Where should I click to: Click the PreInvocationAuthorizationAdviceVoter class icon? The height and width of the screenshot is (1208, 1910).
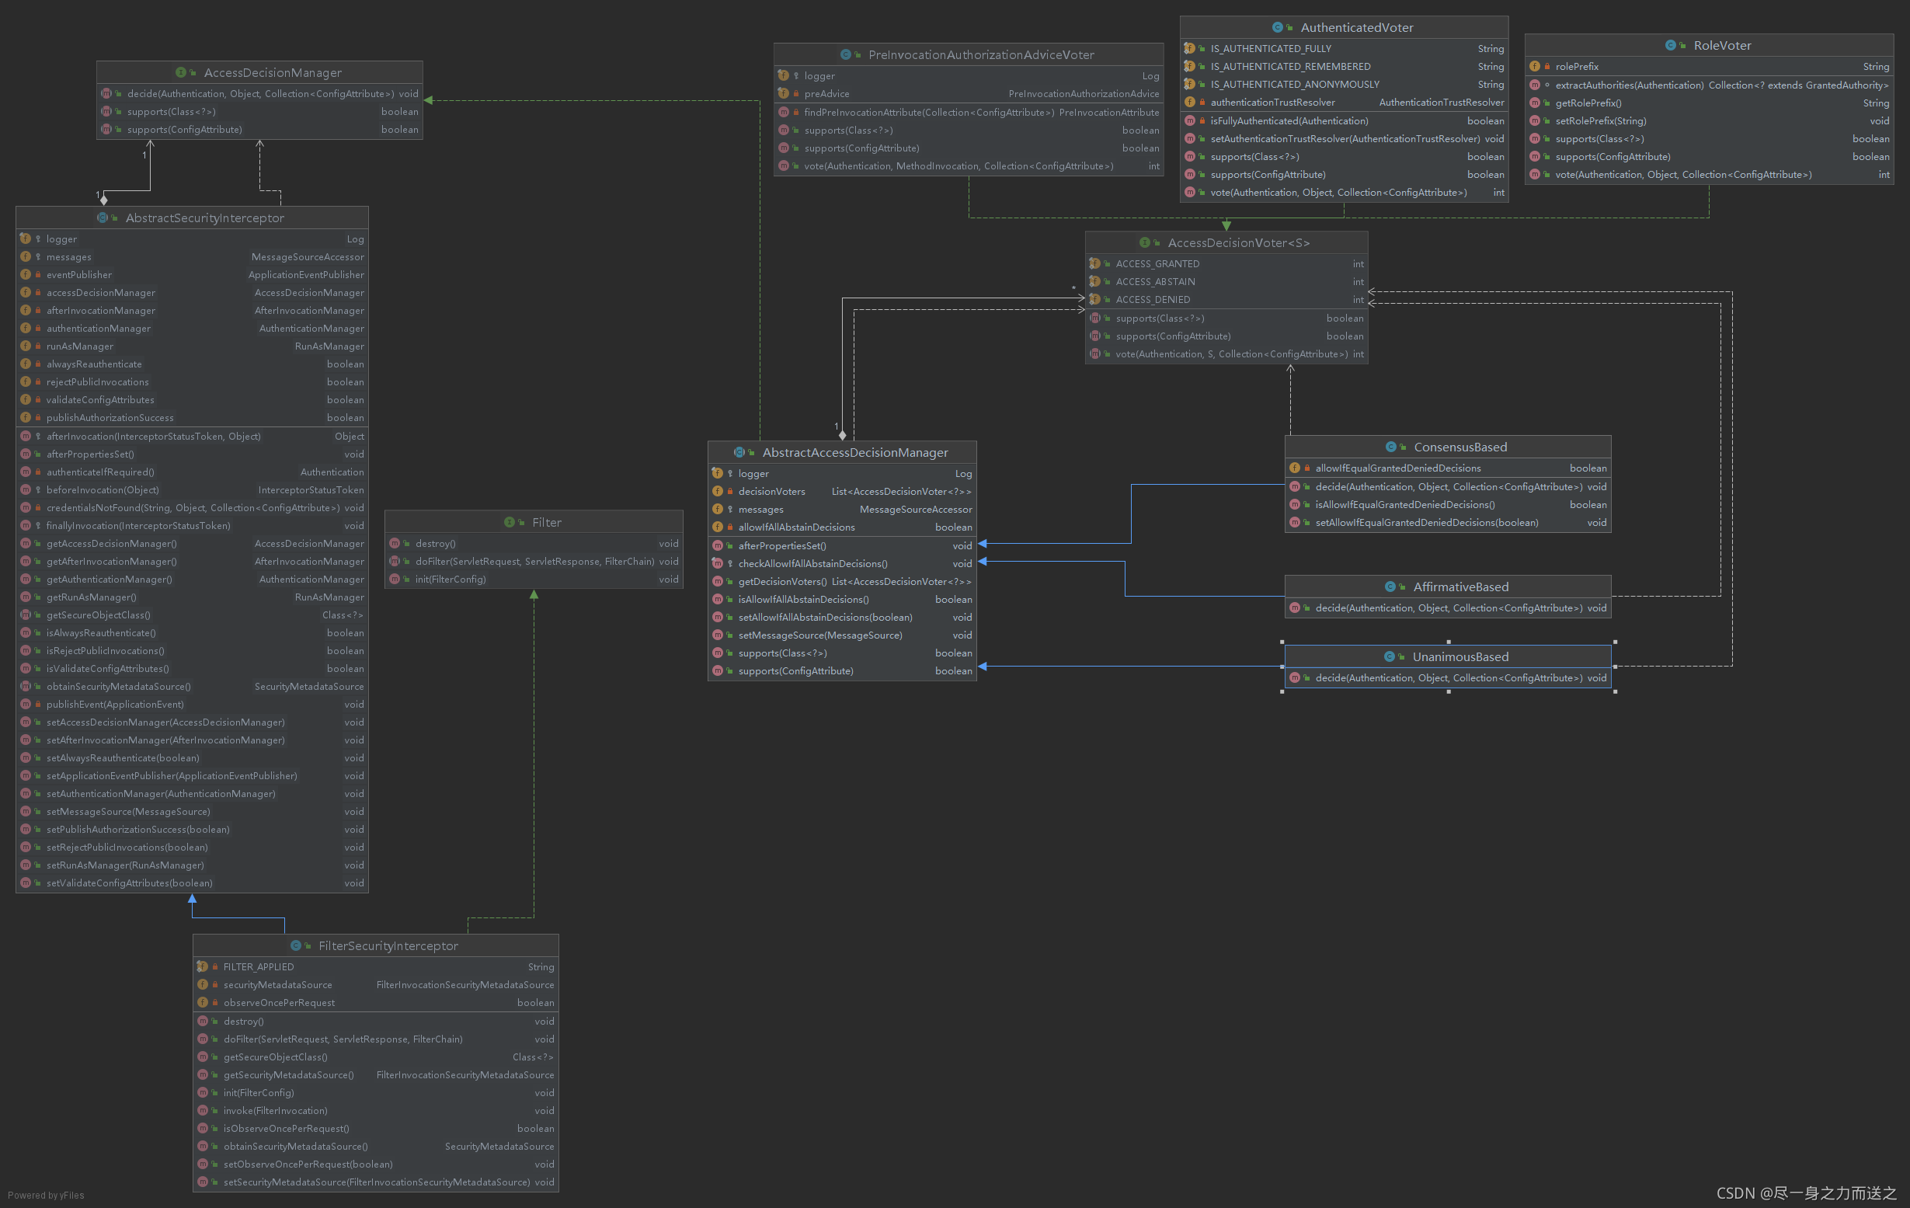coord(846,54)
